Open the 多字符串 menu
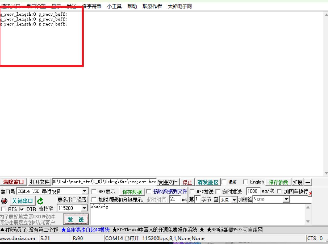 click(92, 6)
